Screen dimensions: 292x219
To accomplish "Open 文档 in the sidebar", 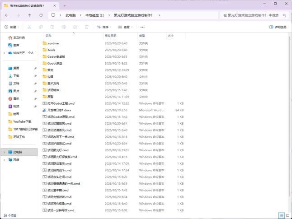I will tap(16, 84).
